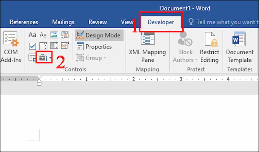Select the Developer tab
The width and height of the screenshot is (259, 152).
tap(161, 22)
